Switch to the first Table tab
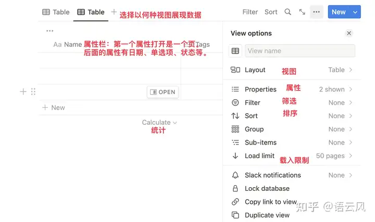 click(56, 12)
